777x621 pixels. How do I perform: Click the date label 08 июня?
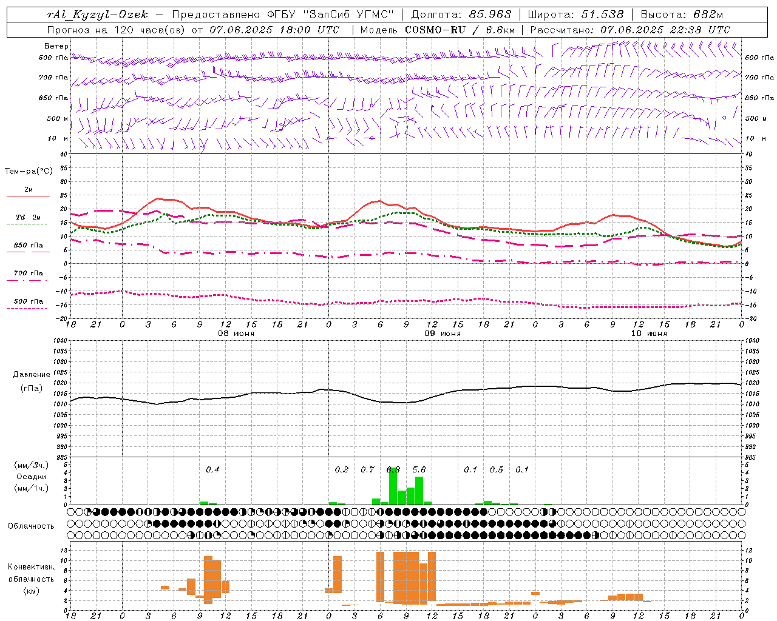click(x=236, y=334)
